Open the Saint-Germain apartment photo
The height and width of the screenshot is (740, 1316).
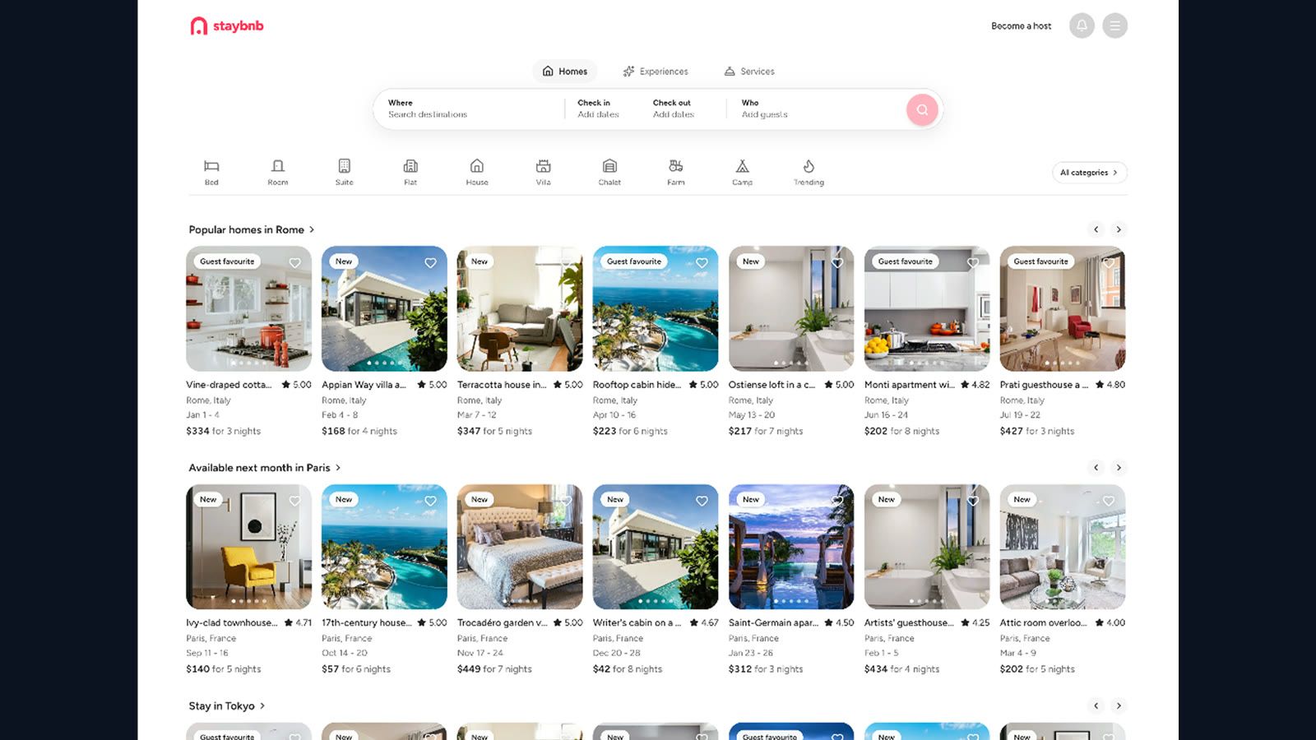pyautogui.click(x=791, y=547)
